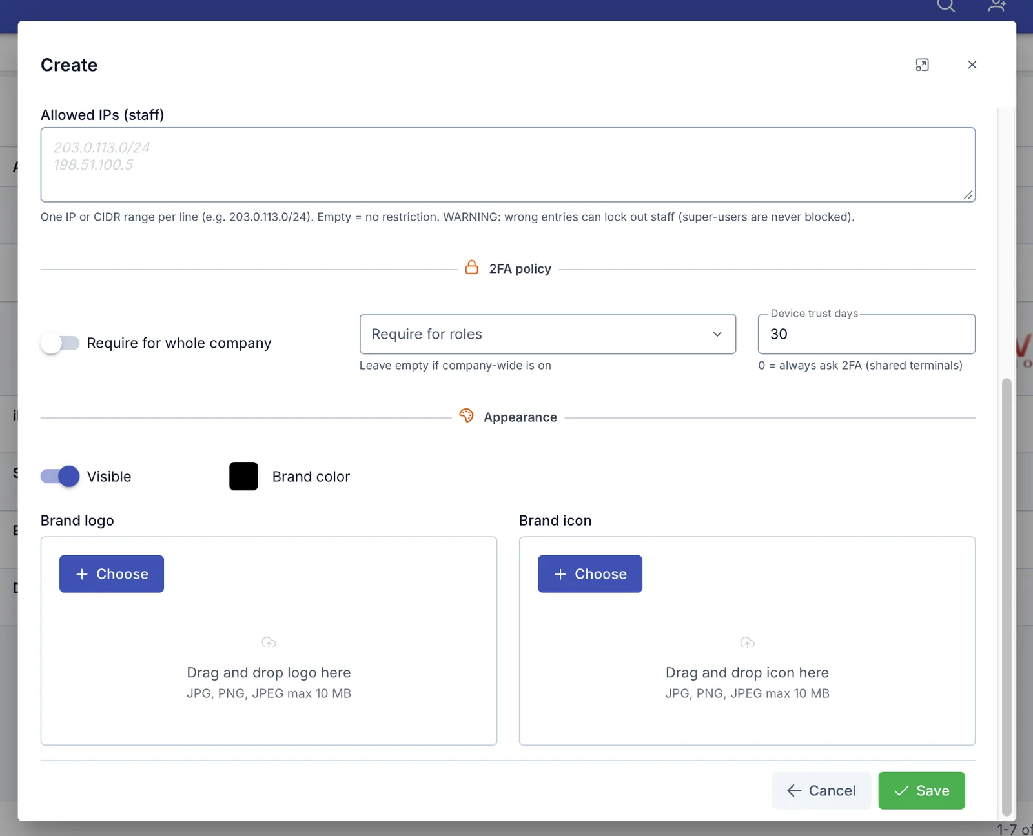
Task: Click the lock icon beside 2FA policy
Action: click(472, 268)
